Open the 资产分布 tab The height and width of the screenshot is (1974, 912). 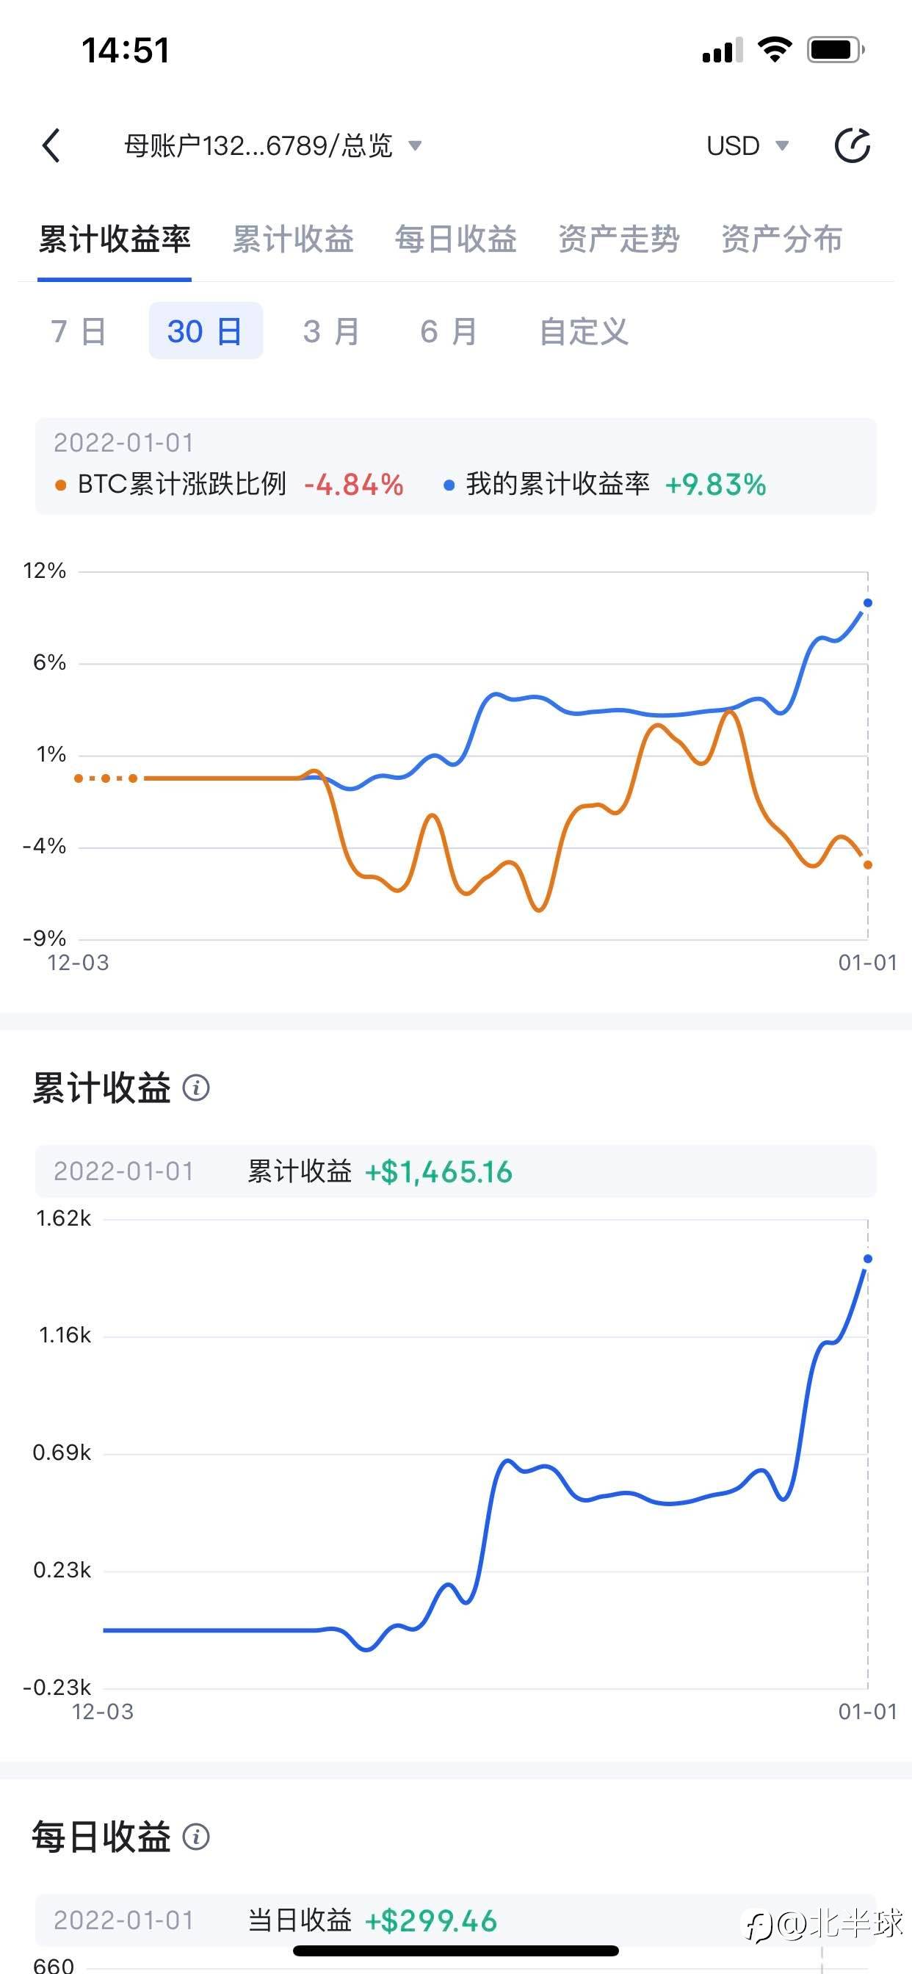[782, 239]
